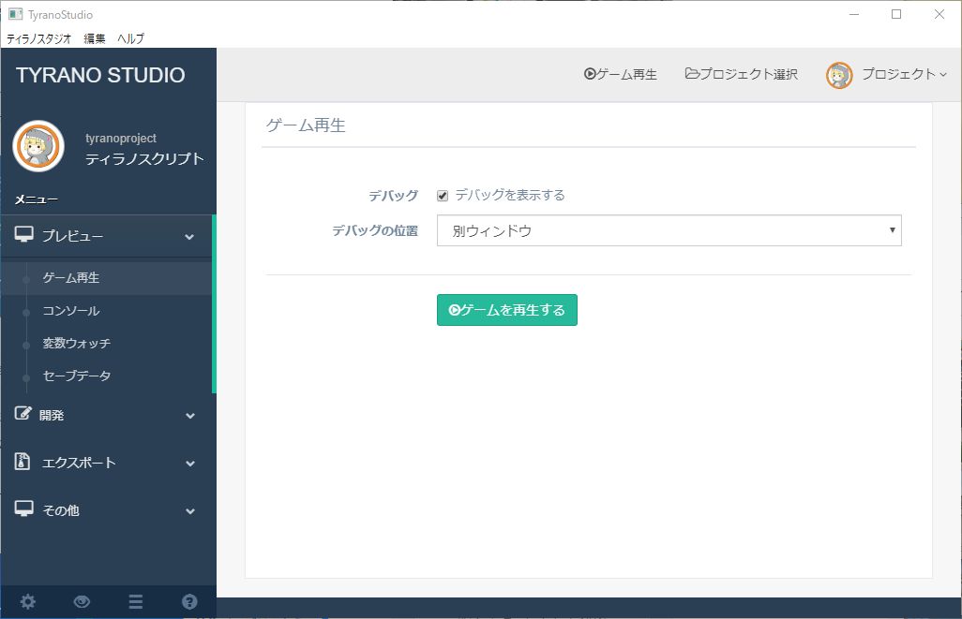
Task: Click the TYRANO STUDIO logo text
Action: (100, 75)
